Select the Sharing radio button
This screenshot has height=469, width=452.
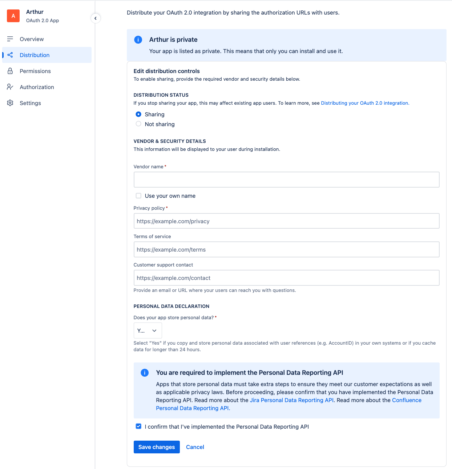[x=138, y=114]
